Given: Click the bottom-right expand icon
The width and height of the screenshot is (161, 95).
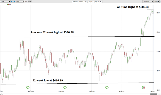Looking at the screenshot, I should (160, 94).
